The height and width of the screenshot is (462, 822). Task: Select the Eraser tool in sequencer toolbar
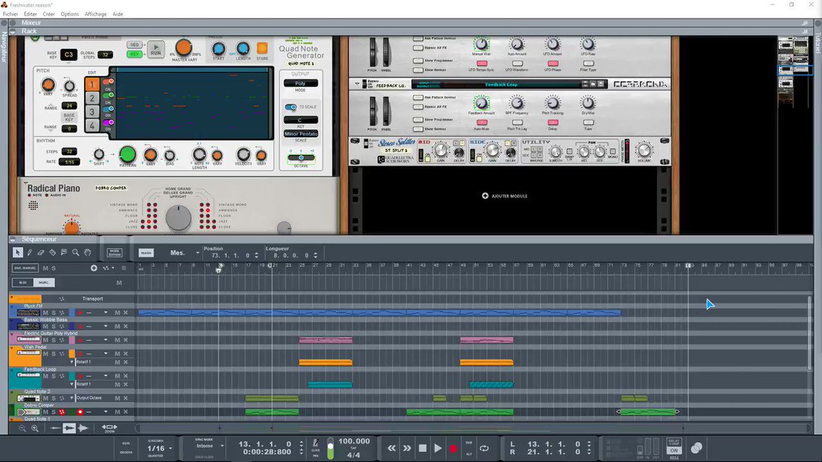(41, 253)
